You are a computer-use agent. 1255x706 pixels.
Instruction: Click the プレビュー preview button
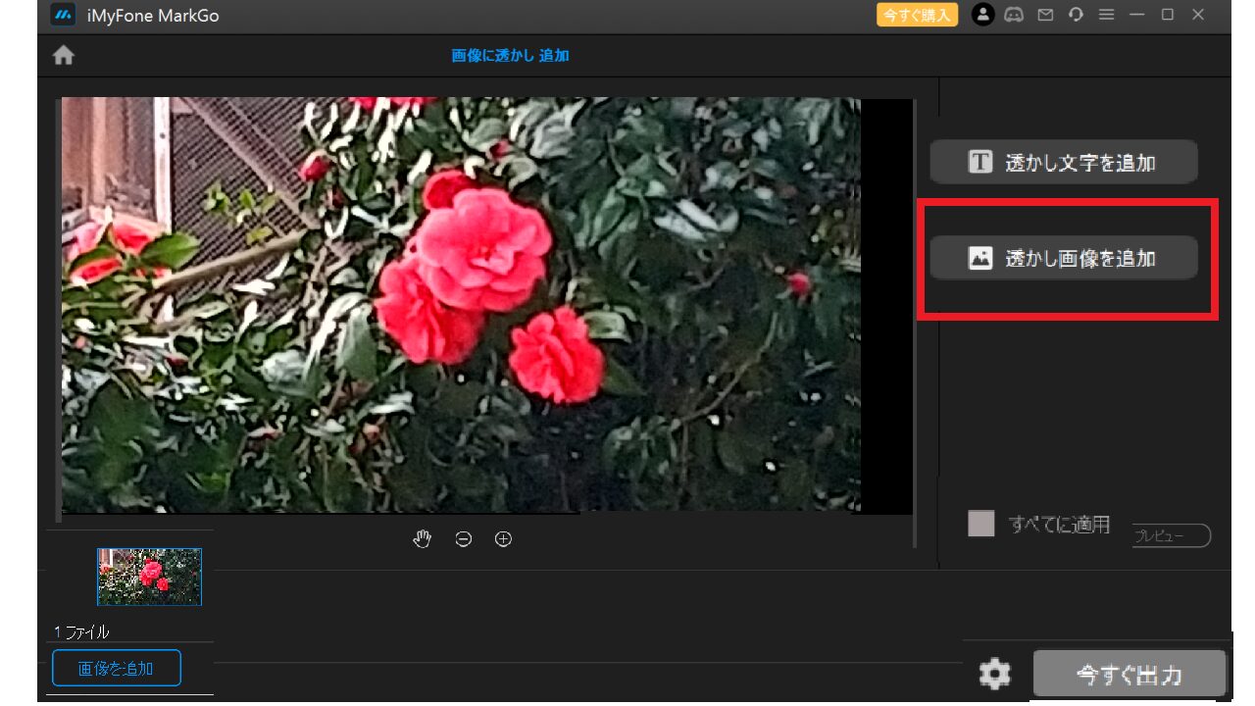coord(1171,536)
